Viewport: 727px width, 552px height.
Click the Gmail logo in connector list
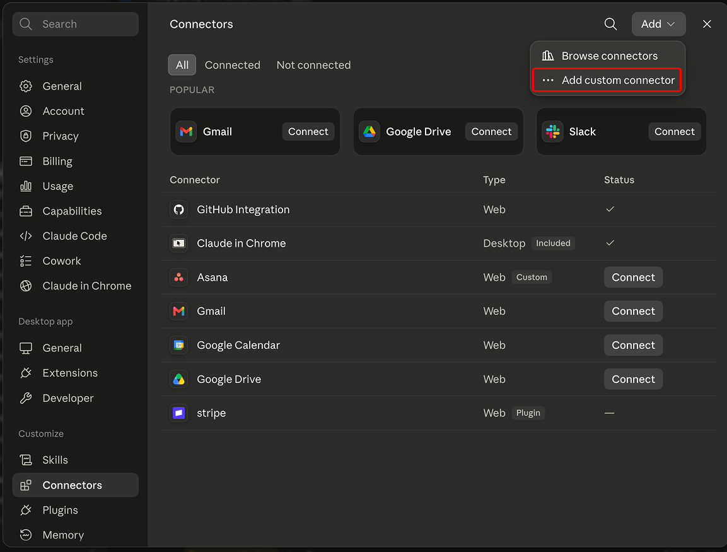click(178, 311)
